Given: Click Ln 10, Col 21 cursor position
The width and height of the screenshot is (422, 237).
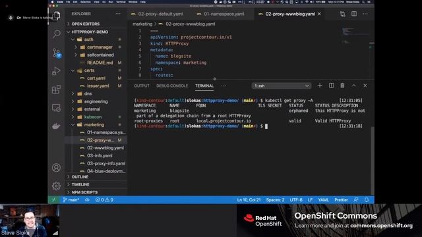Looking at the screenshot, I should pyautogui.click(x=249, y=200).
